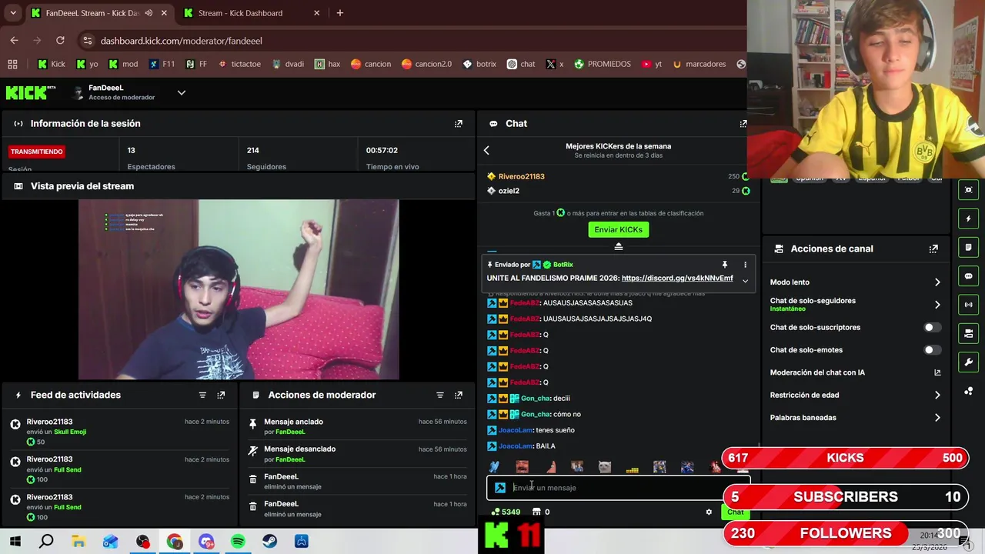Open chat settings gear icon
The height and width of the screenshot is (554, 985).
tap(709, 512)
